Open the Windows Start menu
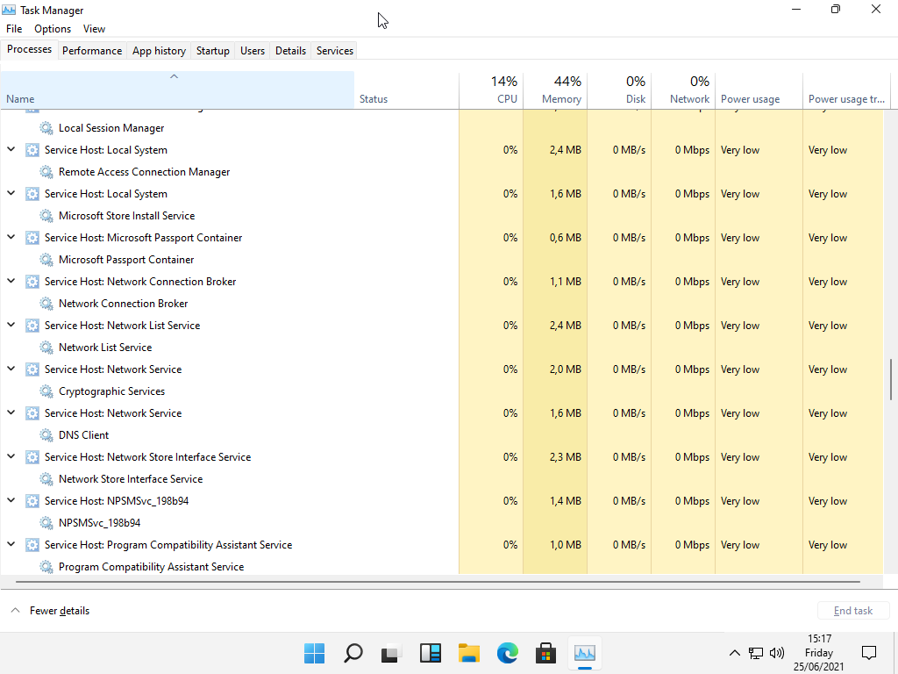 pyautogui.click(x=314, y=653)
